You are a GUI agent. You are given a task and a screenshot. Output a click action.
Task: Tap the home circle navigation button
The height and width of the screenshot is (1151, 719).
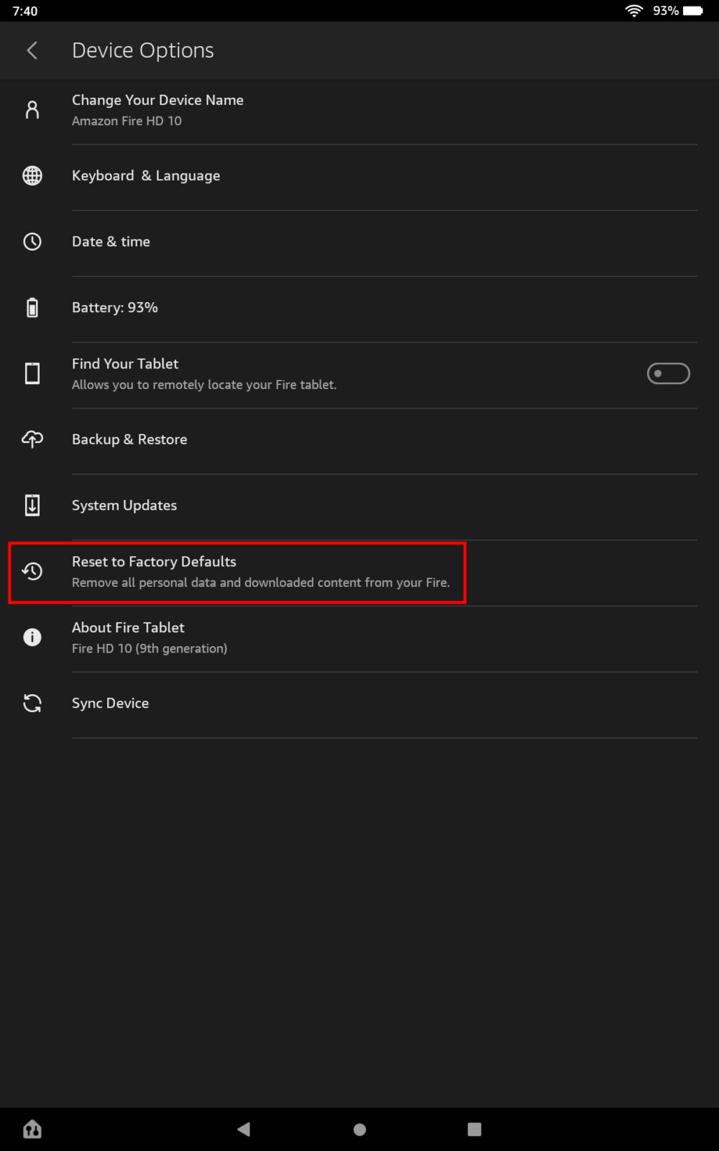pos(359,1129)
